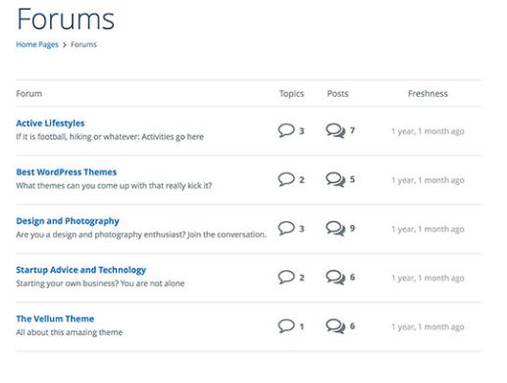
Task: Click topic count 3 for Design and Photography
Action: point(302,229)
